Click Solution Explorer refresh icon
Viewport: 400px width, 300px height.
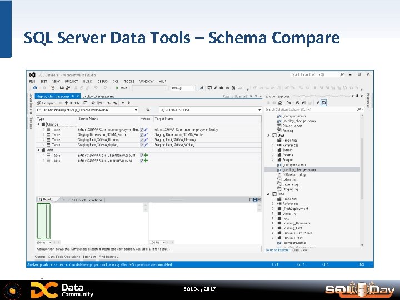[x=298, y=103]
